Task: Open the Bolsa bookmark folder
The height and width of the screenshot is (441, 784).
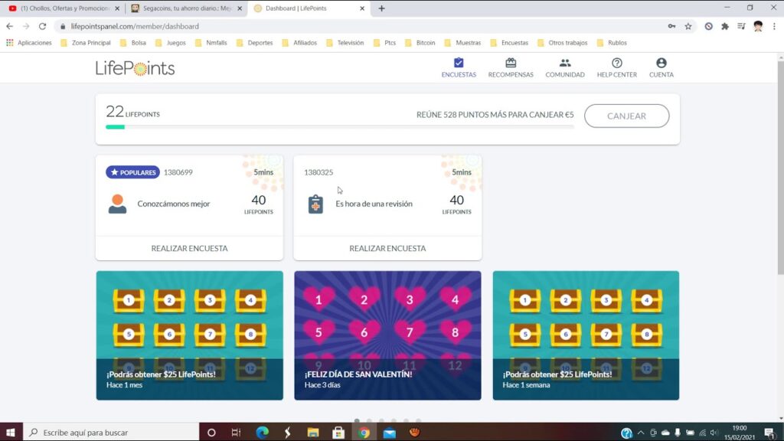Action: point(133,43)
